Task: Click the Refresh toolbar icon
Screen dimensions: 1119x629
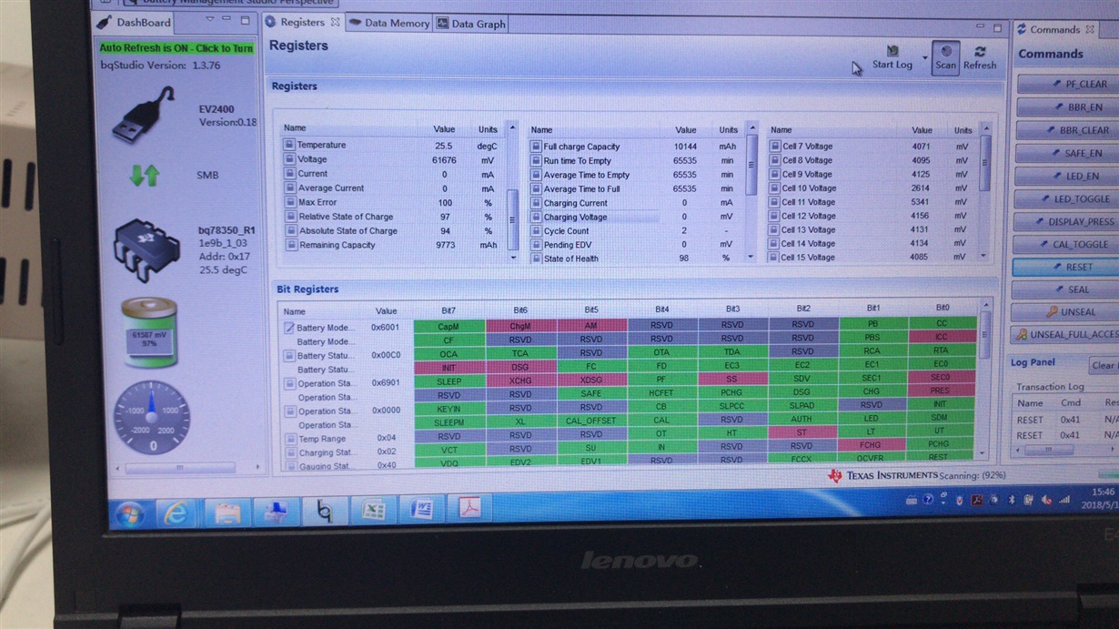Action: click(980, 52)
